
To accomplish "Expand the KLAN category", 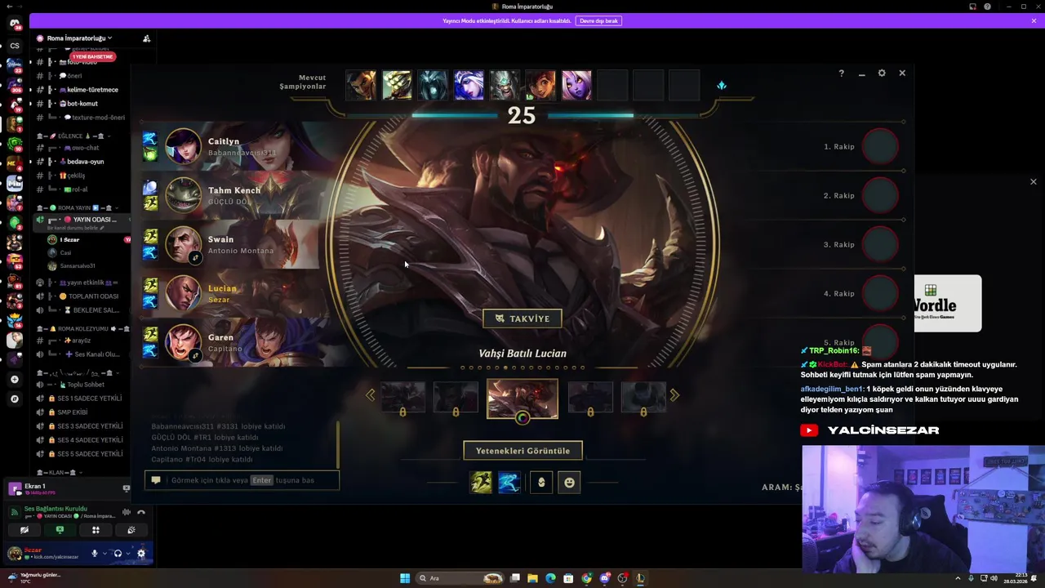I will click(x=61, y=473).
